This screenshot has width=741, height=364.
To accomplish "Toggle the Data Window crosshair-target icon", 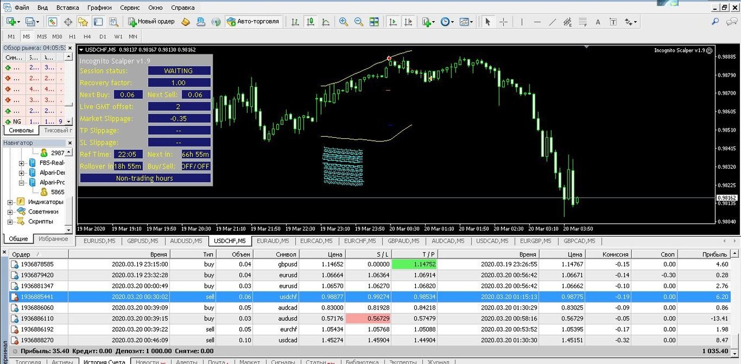I will pyautogui.click(x=68, y=22).
